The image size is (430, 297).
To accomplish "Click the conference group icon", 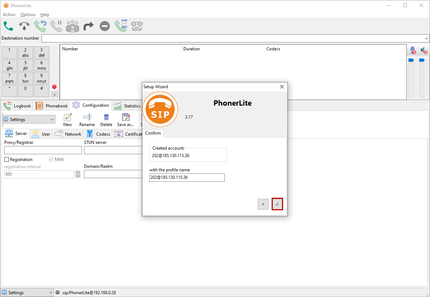I will (73, 26).
